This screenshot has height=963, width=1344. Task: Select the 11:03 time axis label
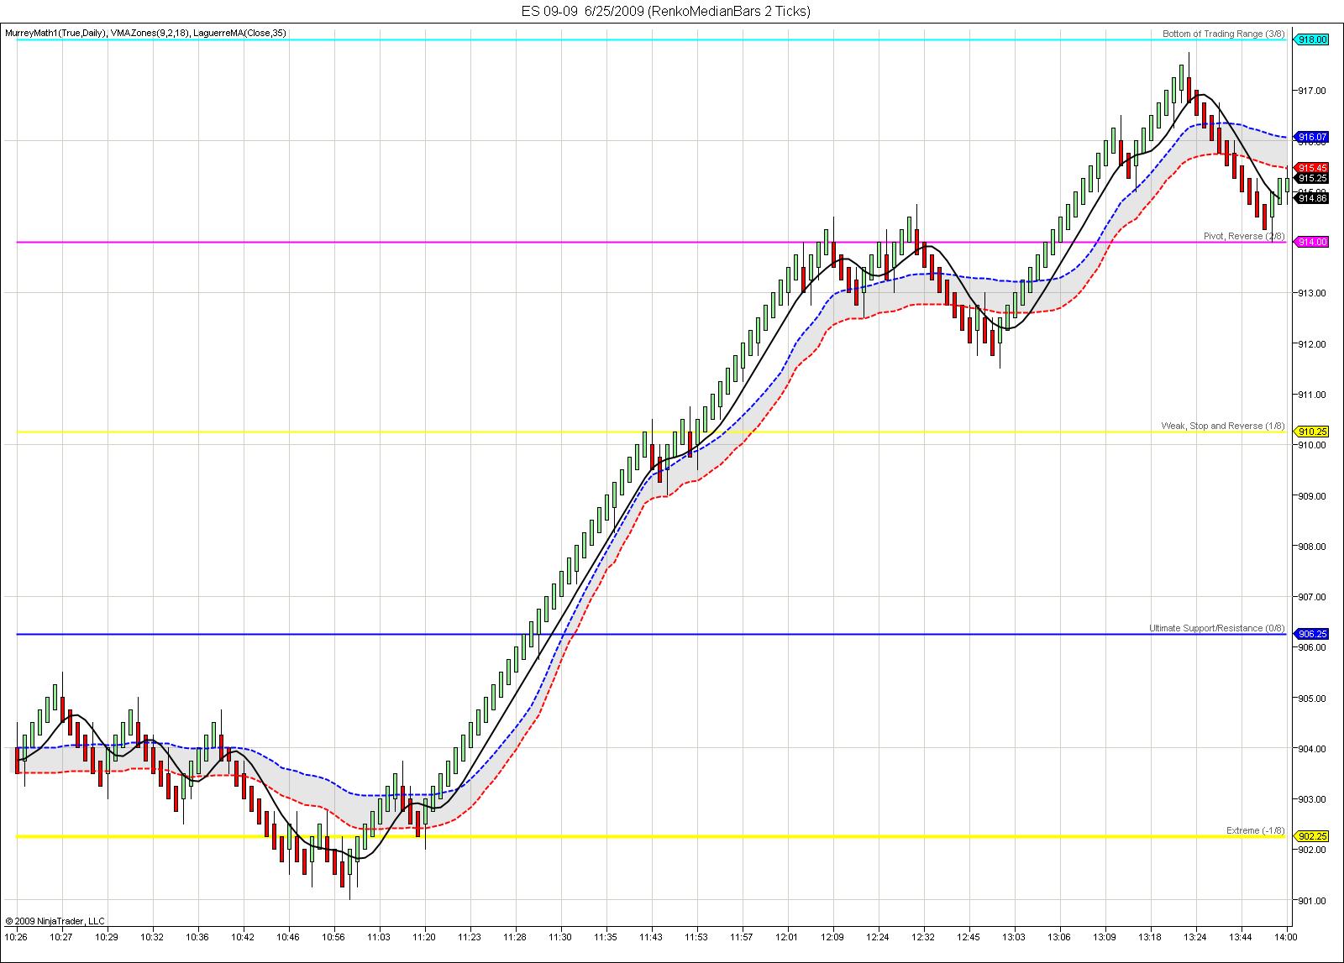tap(379, 937)
